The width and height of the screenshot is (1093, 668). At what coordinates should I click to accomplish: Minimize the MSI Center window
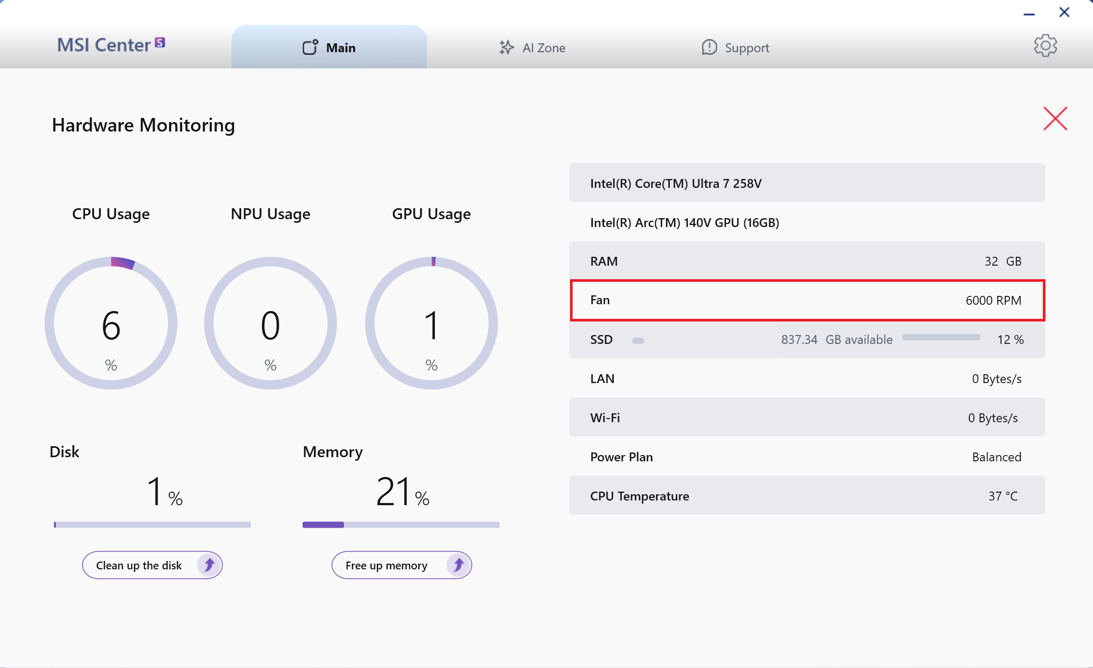tap(1029, 14)
